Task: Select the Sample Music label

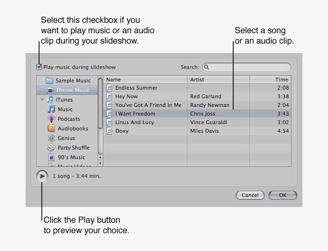Action: 73,81
